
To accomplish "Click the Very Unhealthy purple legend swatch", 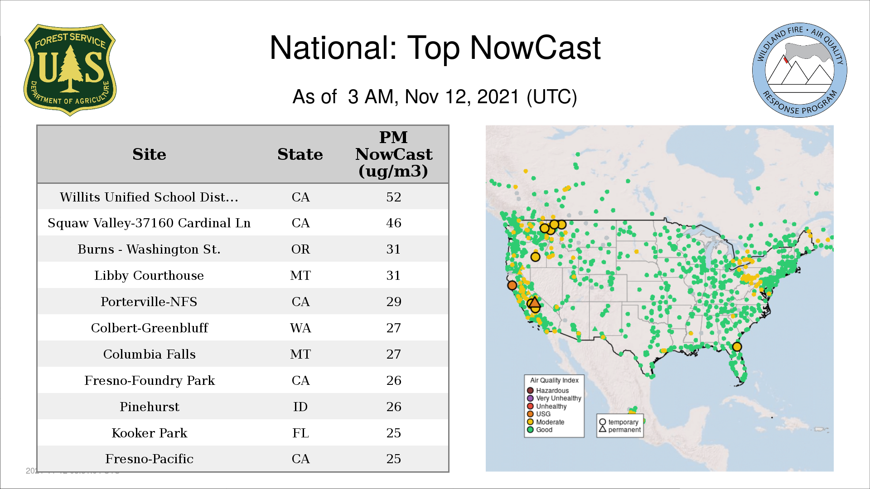I will click(530, 398).
